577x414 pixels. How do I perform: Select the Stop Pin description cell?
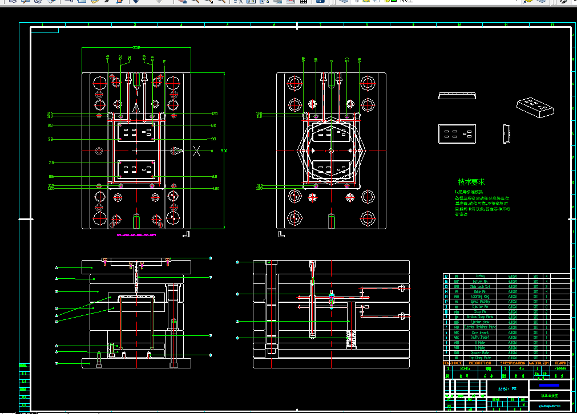pyautogui.click(x=480, y=312)
